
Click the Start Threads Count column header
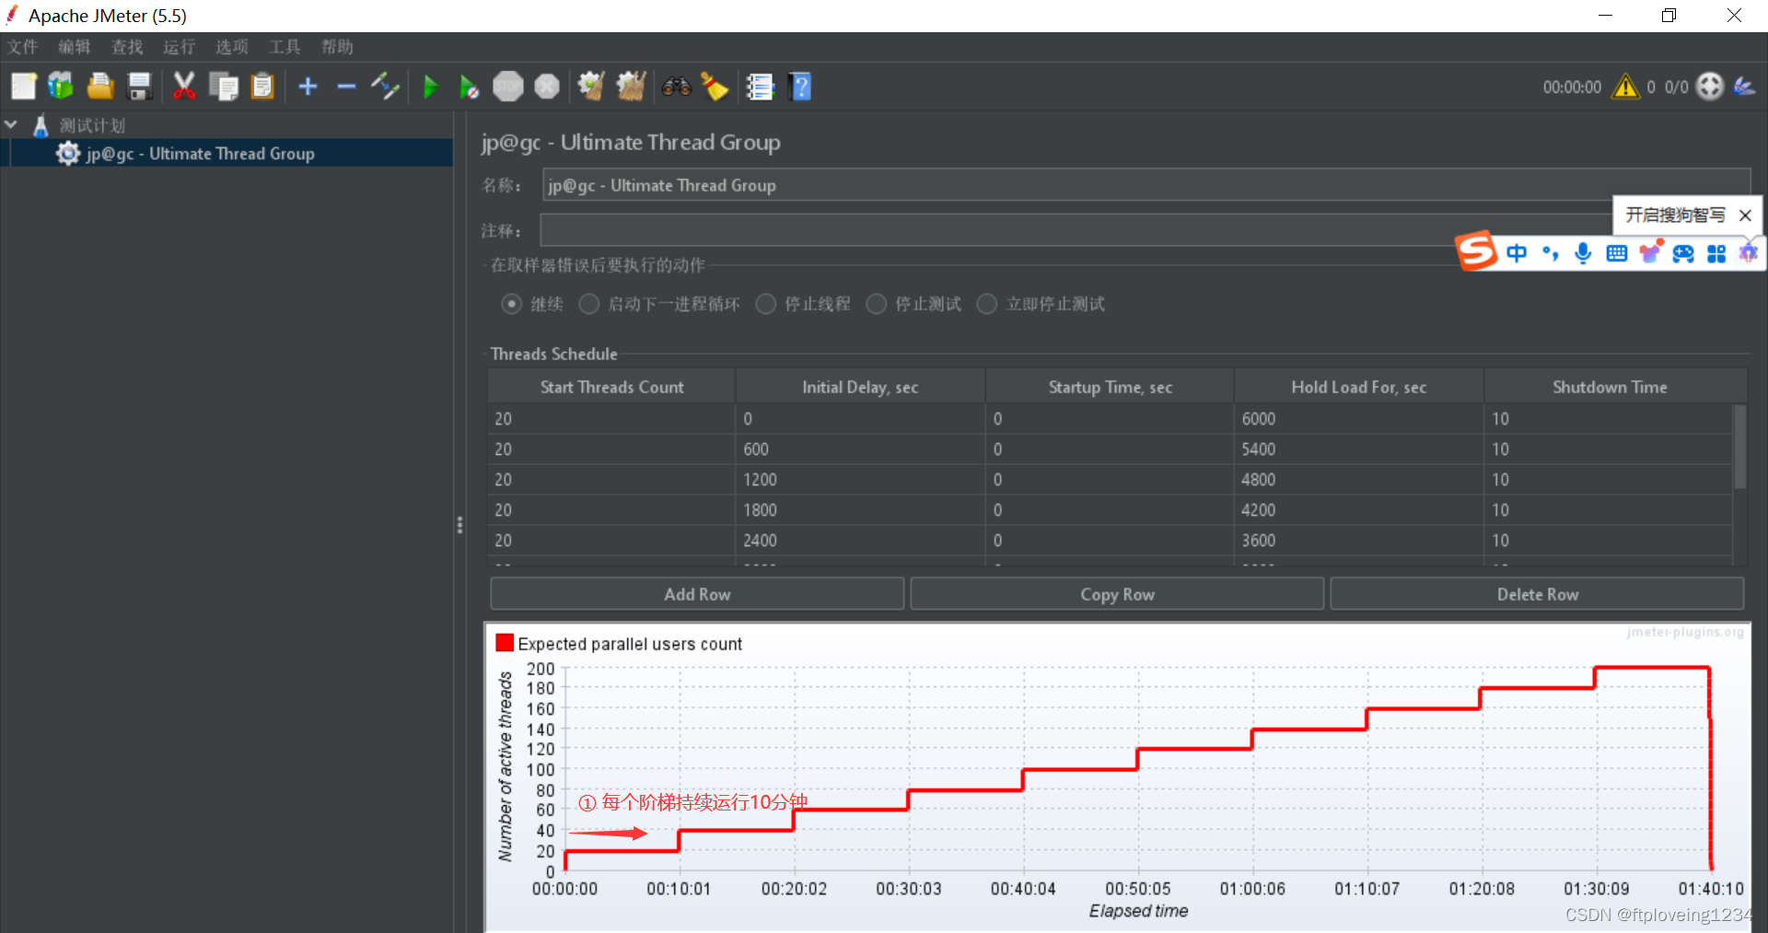point(611,387)
